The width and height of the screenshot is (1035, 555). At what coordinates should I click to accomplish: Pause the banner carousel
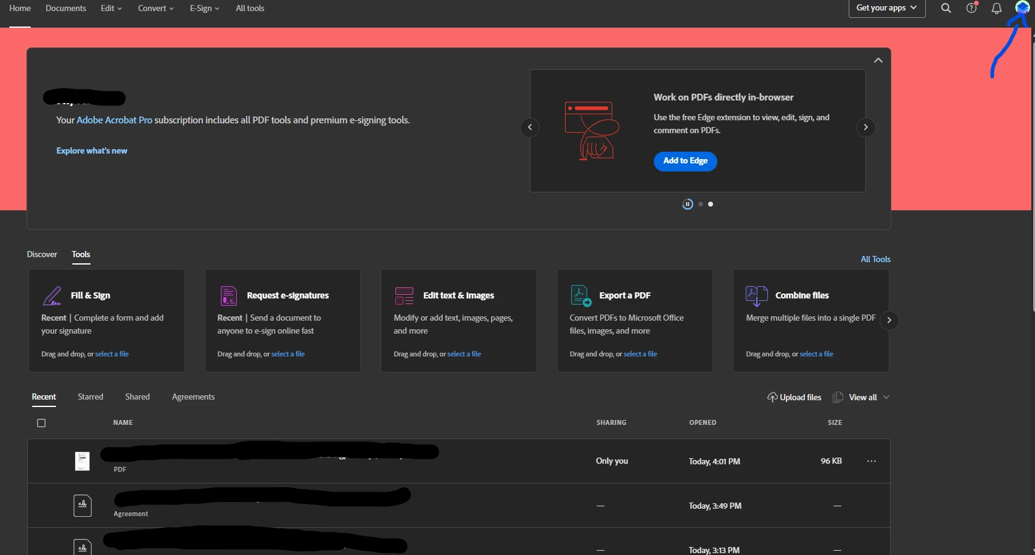pyautogui.click(x=687, y=204)
